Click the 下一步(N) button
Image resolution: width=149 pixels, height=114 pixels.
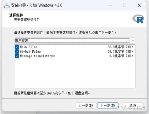coord(108,106)
